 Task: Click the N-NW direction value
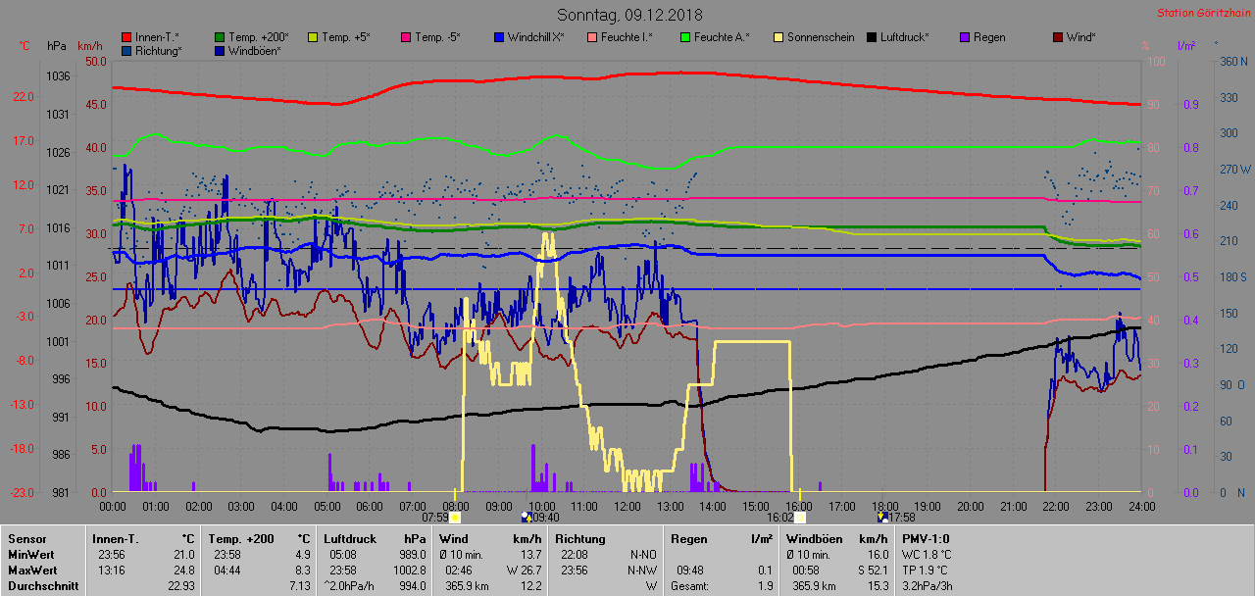coord(643,571)
